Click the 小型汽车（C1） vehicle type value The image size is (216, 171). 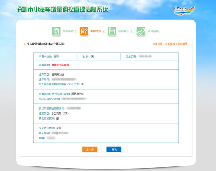tap(60, 113)
